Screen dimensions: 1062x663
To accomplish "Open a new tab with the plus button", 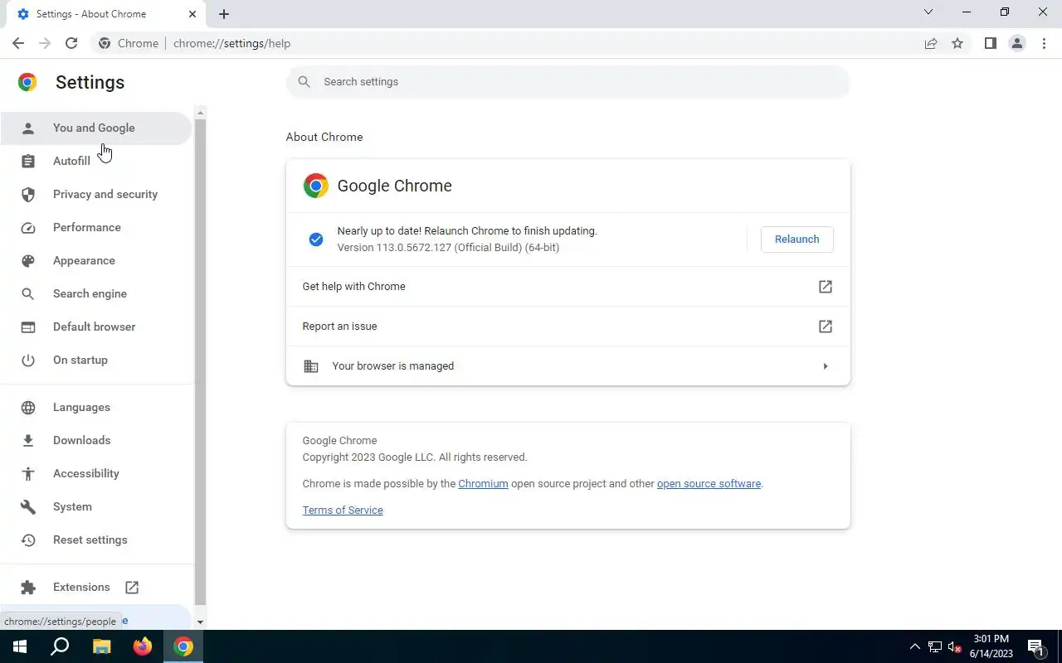I will [x=224, y=14].
